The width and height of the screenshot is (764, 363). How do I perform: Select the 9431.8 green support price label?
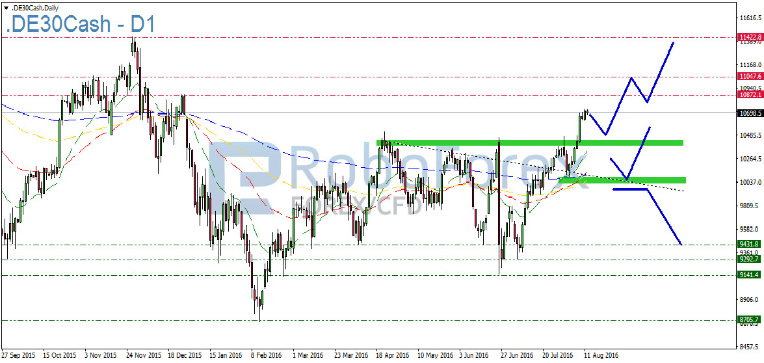point(749,245)
